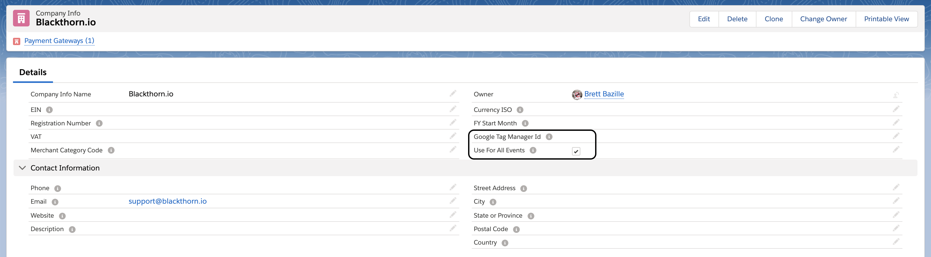Click the Delete button
Image resolution: width=931 pixels, height=257 pixels.
[737, 19]
